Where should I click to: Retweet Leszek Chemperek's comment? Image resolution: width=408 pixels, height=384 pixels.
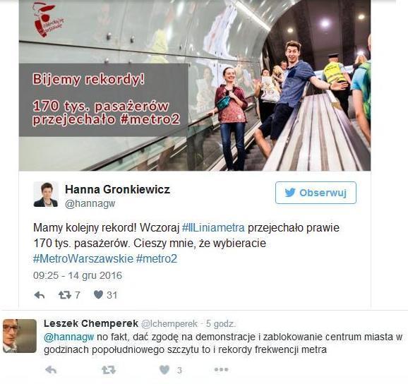click(x=109, y=370)
